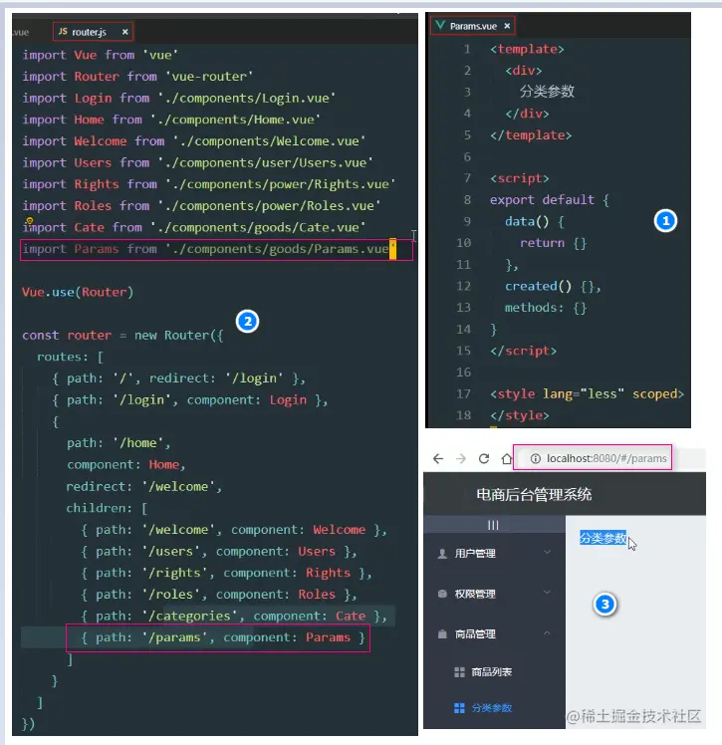Click the 权限管理 dropdown chevron
This screenshot has width=722, height=745.
click(547, 593)
